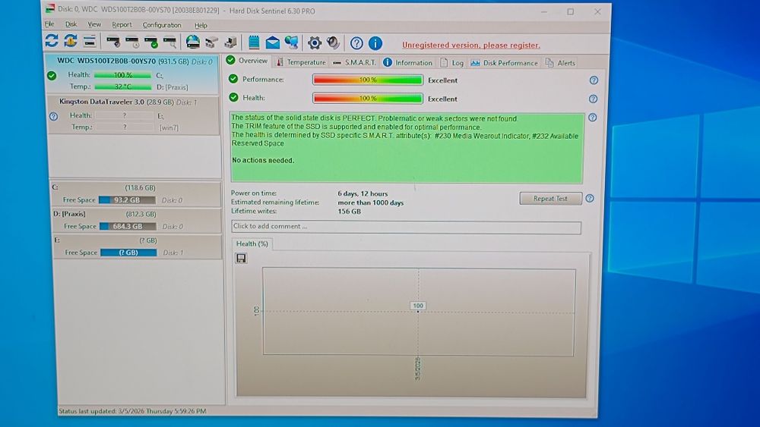Image resolution: width=760 pixels, height=427 pixels.
Task: Click the 'Status last updated' status bar text
Action: click(x=132, y=410)
